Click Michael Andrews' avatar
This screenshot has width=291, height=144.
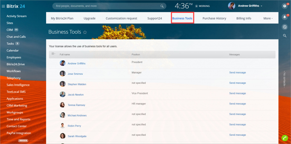(63, 115)
